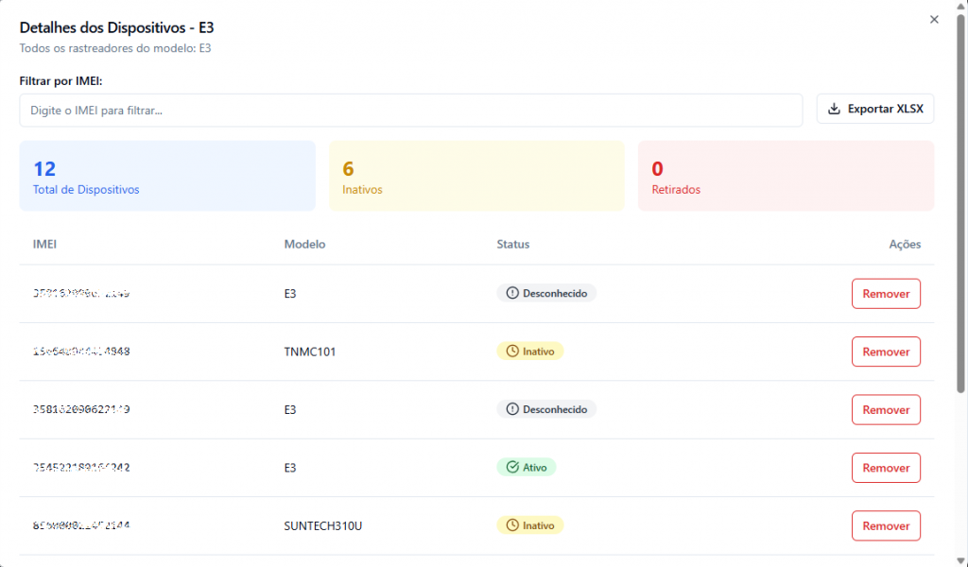Viewport: 968px width, 567px height.
Task: Click the alert icon in first Desconhecido badge
Action: [512, 293]
